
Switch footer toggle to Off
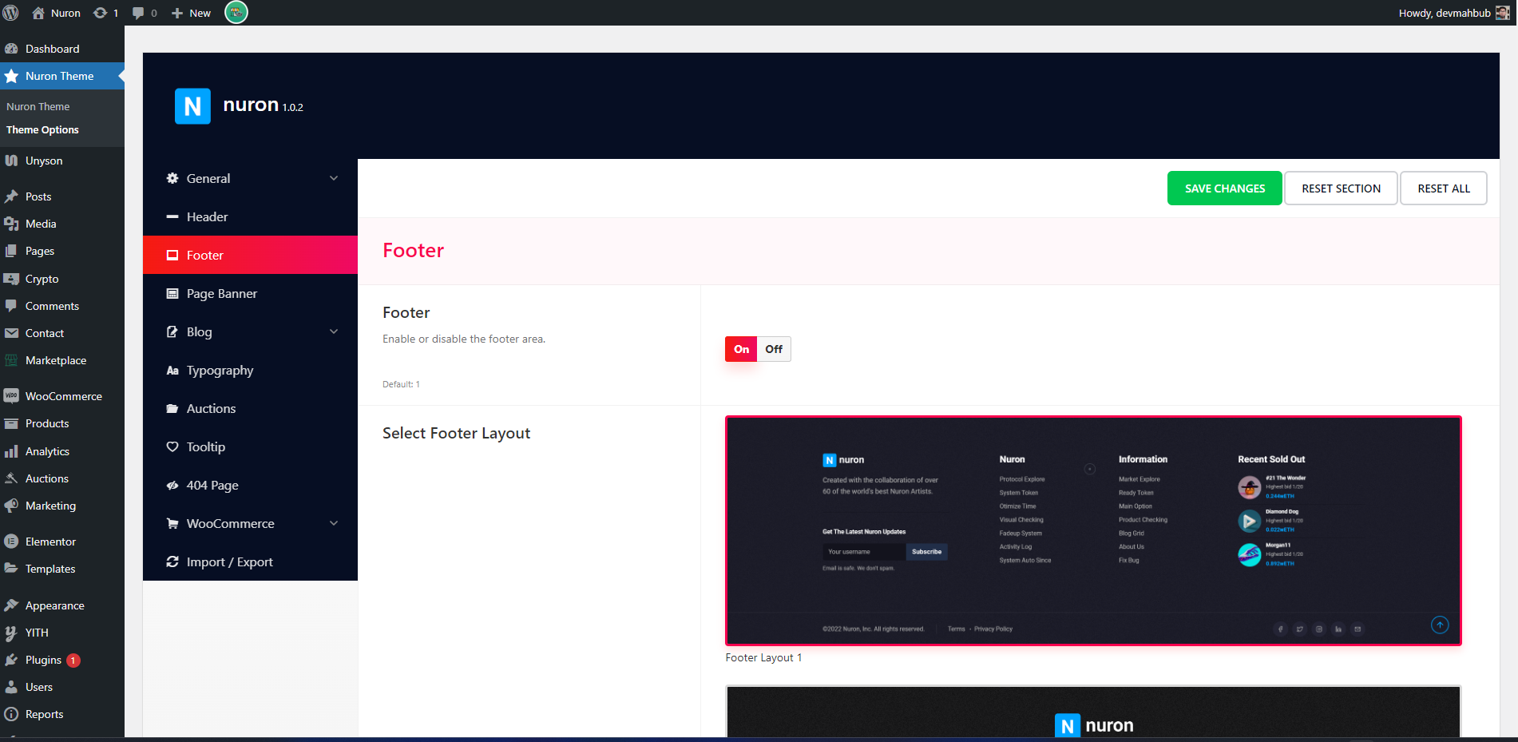774,349
